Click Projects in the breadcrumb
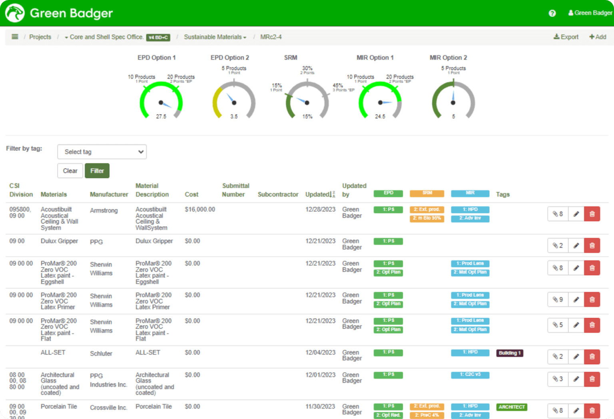614x419 pixels. coord(40,37)
